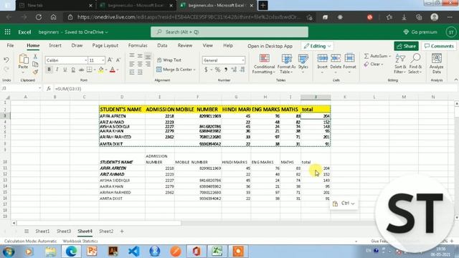459x258 pixels.
Task: Open the font name Calibri box
Action: click(x=66, y=60)
